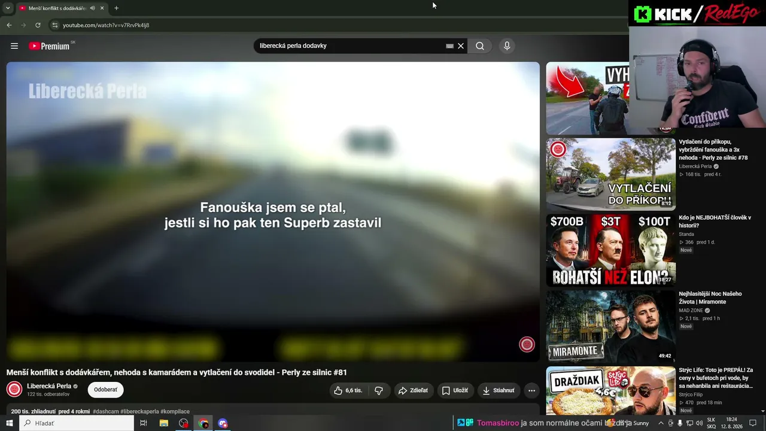The image size is (766, 431).
Task: Subscribe with the Odoberať button
Action: 105,390
